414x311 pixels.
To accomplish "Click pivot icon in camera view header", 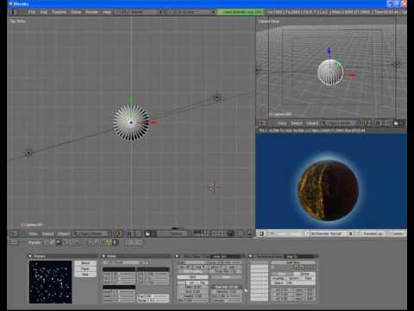I will (378, 123).
